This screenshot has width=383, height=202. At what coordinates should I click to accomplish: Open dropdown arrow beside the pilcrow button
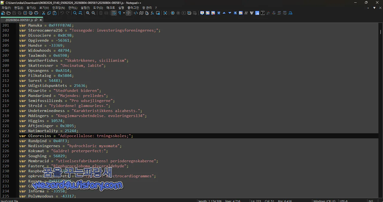click(124, 13)
